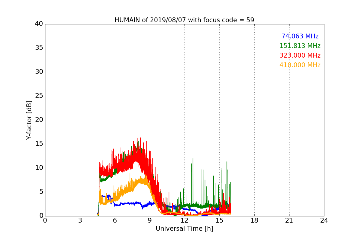Click the x-axis tick label 24
This screenshot has height=240, width=360.
[x=324, y=220]
